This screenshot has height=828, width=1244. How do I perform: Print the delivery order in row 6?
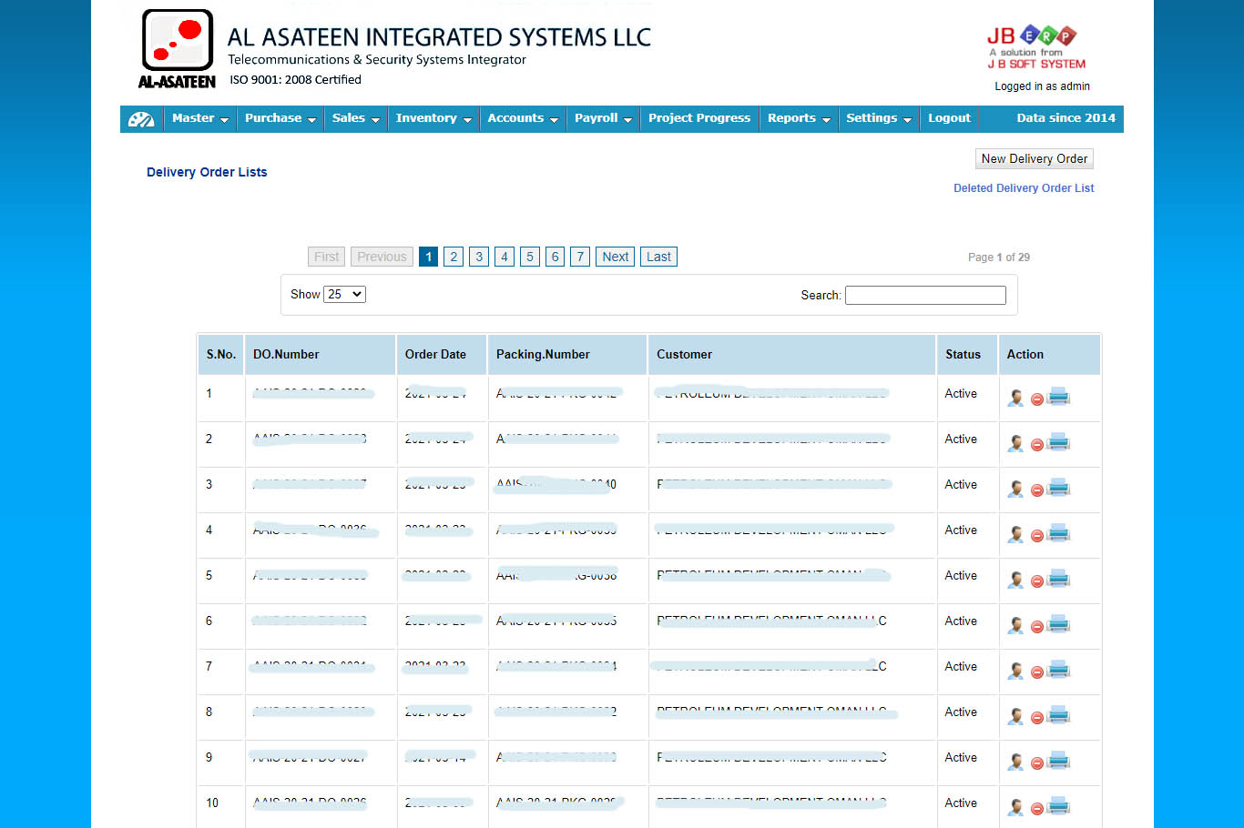1058,623
